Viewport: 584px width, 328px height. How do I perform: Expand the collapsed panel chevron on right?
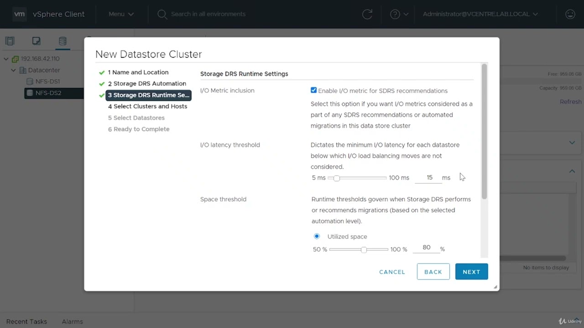pos(572,143)
